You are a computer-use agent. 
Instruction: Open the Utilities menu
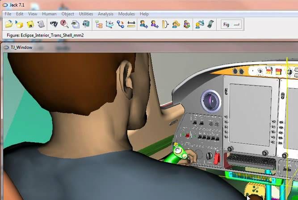[x=86, y=14]
